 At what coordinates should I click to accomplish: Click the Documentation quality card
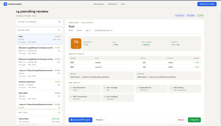(x=84, y=89)
